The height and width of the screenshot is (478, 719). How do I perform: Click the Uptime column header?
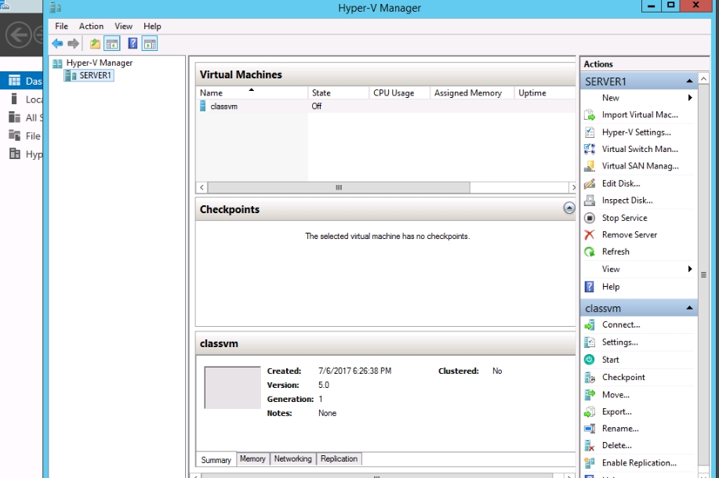[x=545, y=93]
